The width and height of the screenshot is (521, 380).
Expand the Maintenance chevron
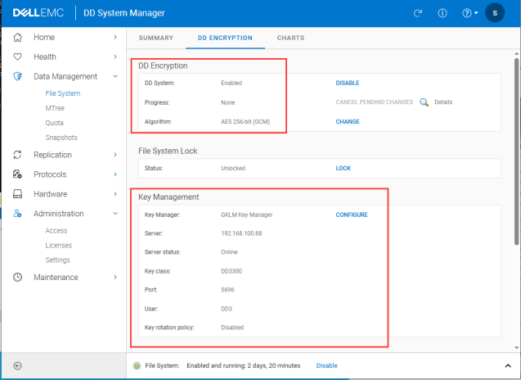(x=115, y=277)
